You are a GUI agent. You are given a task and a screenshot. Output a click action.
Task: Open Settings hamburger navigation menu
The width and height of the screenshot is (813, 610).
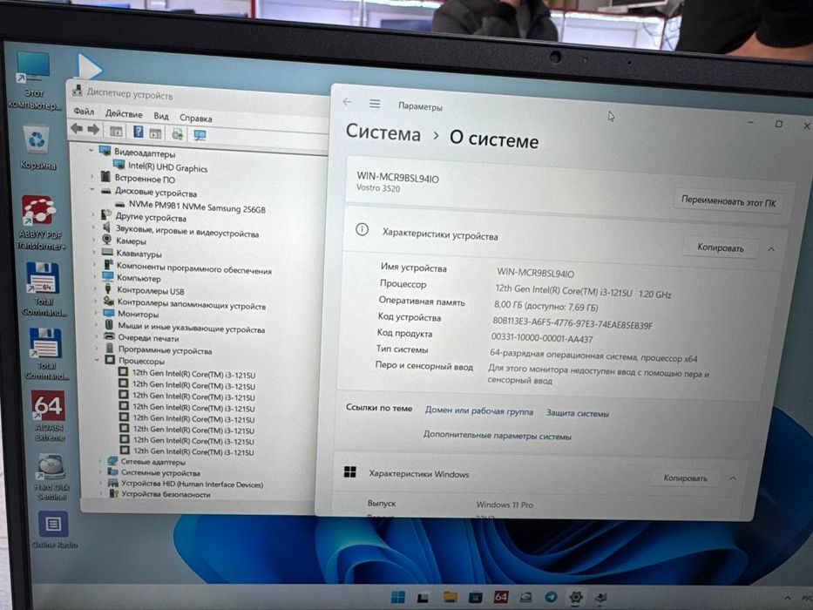tap(375, 104)
